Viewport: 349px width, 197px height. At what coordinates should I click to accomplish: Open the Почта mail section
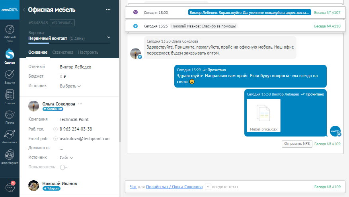click(x=10, y=117)
